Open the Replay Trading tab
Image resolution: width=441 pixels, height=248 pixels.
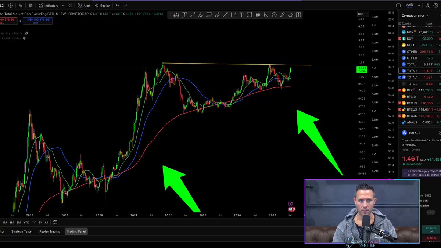pos(50,231)
